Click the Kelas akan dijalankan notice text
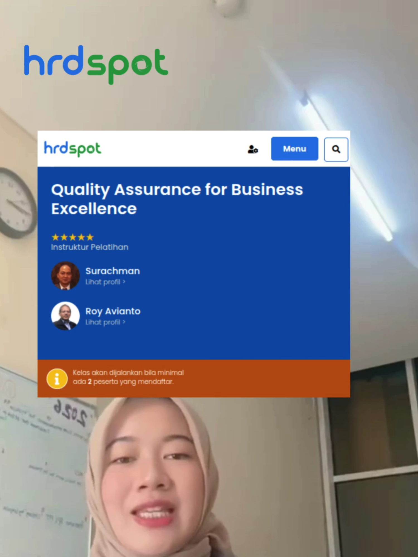The image size is (418, 557). (x=128, y=377)
